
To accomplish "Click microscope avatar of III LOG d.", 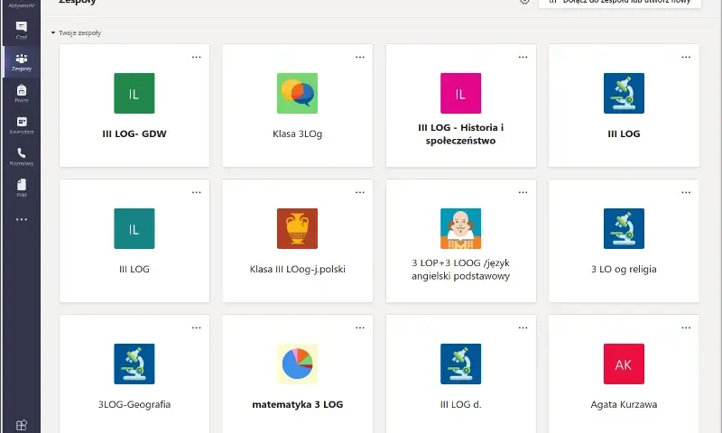I will (460, 364).
